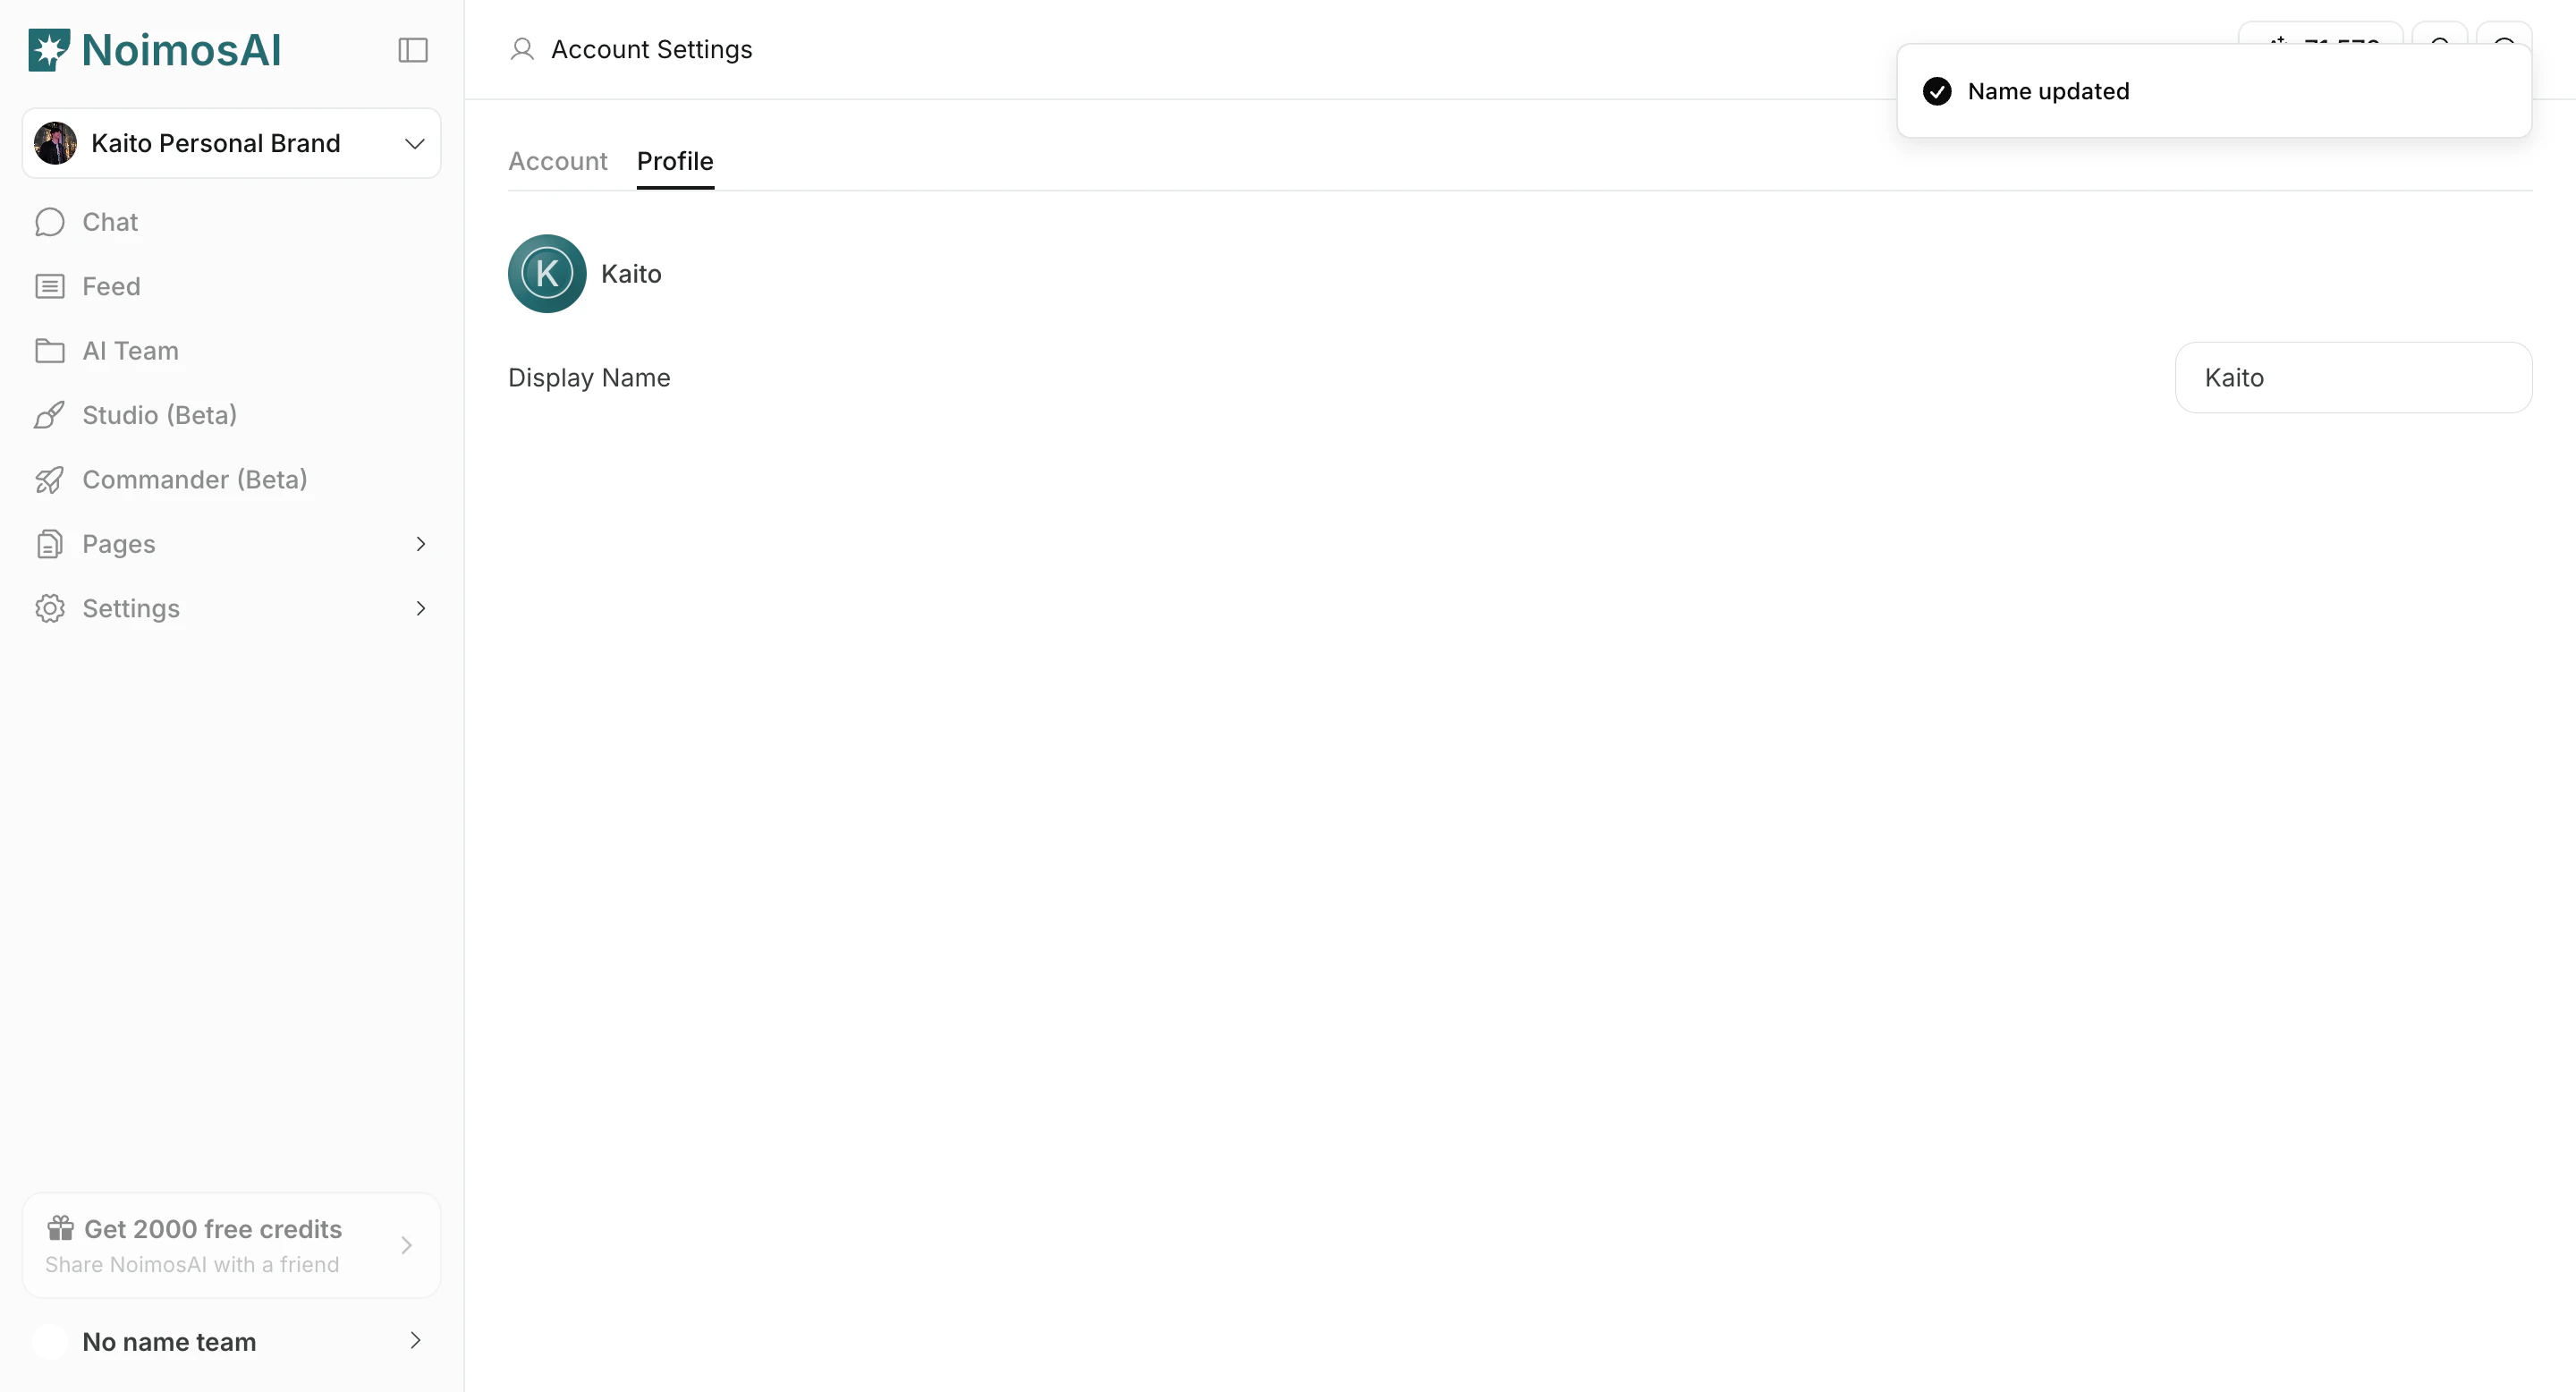Click inside the Display Name field
The image size is (2576, 1392).
pyautogui.click(x=2352, y=377)
